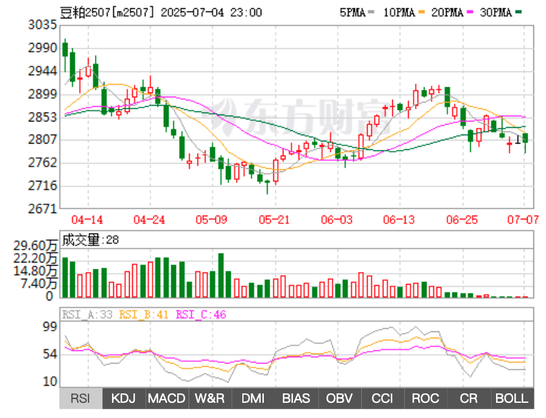Show the DMI indicator tab
This screenshot has height=418, width=546.
pos(253,398)
